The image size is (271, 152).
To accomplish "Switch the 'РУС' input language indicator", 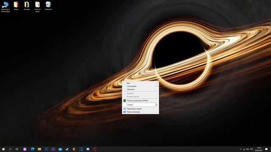I will coord(252,149).
